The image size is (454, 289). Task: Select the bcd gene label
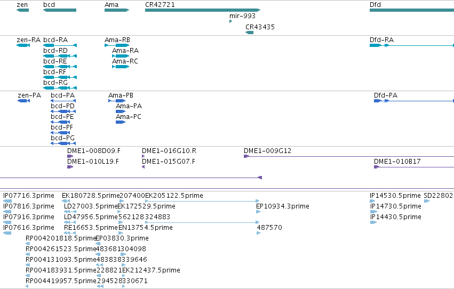click(x=49, y=5)
